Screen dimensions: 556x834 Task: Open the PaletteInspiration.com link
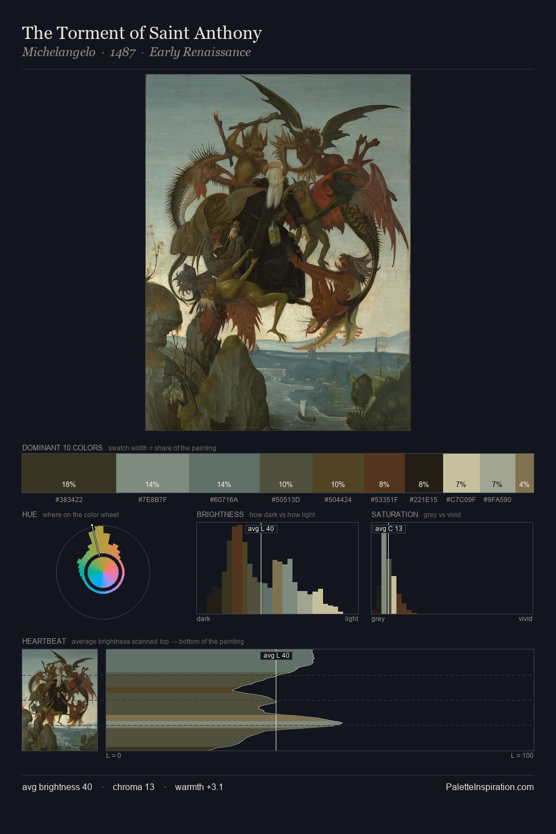click(x=490, y=787)
